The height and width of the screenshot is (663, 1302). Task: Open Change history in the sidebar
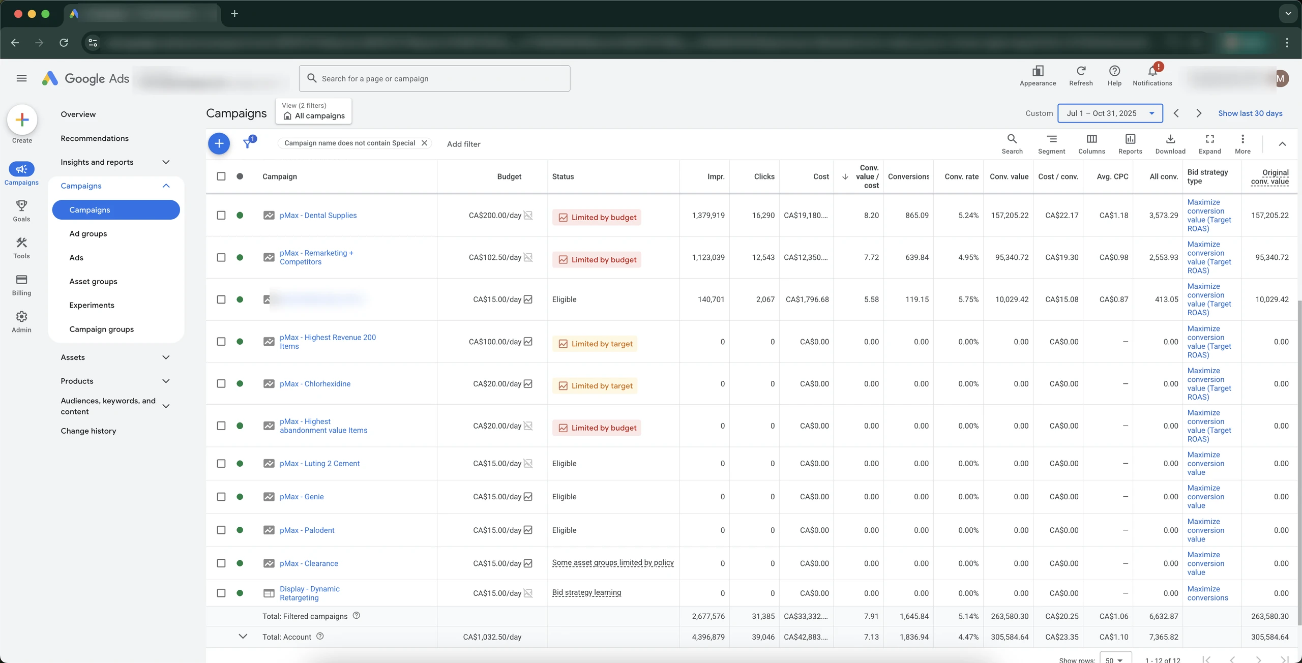click(x=88, y=431)
